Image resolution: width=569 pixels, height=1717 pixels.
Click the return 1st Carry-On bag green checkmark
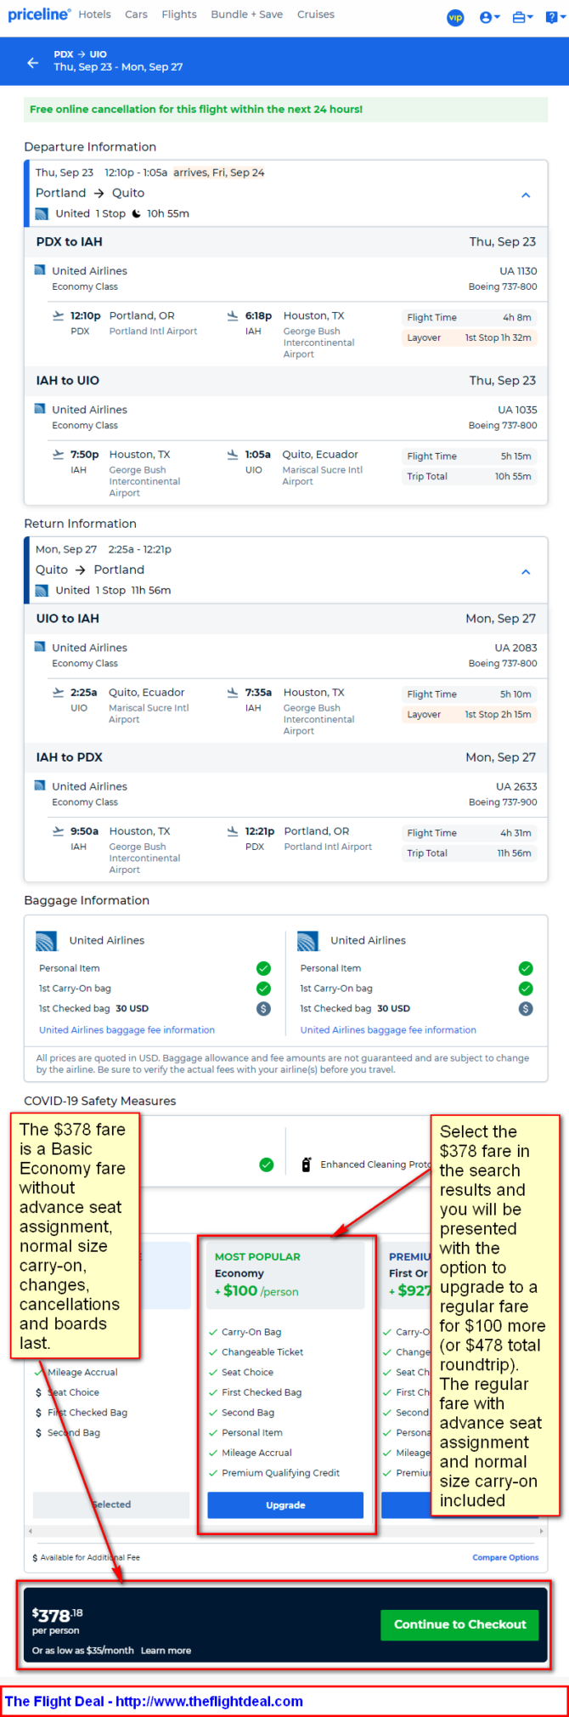[526, 989]
